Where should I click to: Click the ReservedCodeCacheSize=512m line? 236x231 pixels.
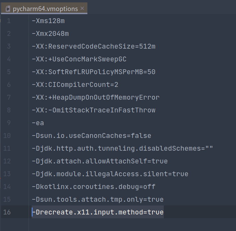point(94,46)
